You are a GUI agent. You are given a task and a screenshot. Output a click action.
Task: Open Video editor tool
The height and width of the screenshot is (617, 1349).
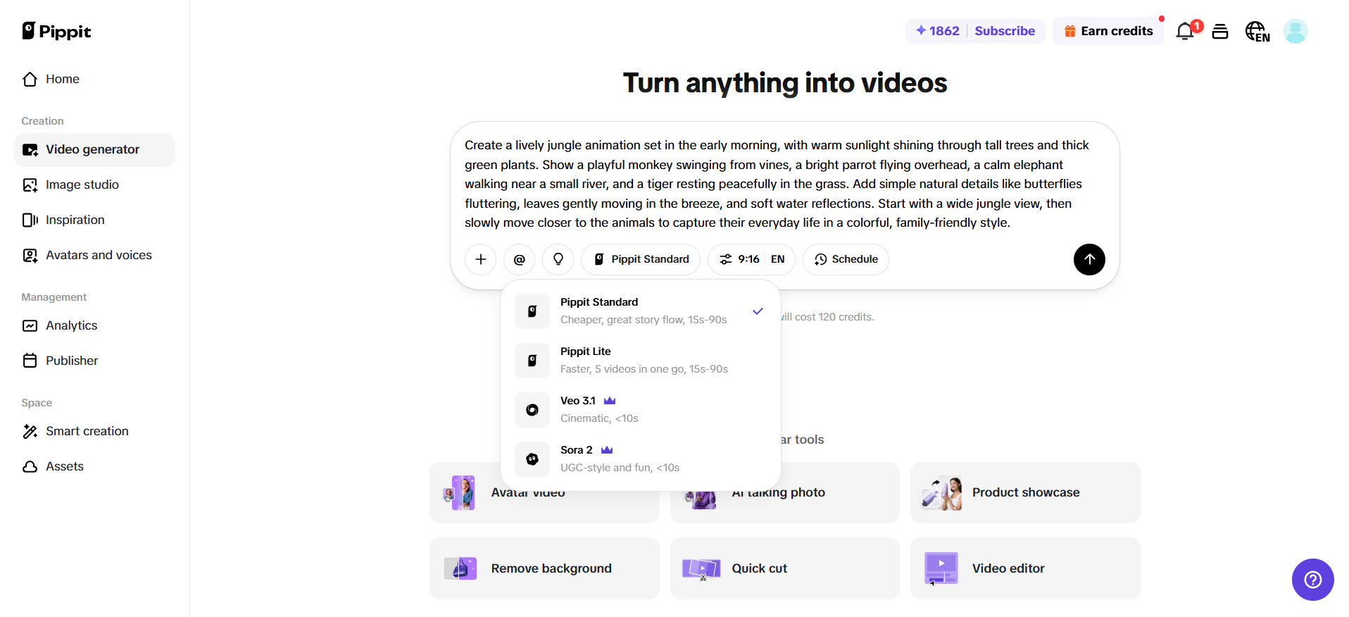[x=1025, y=568]
